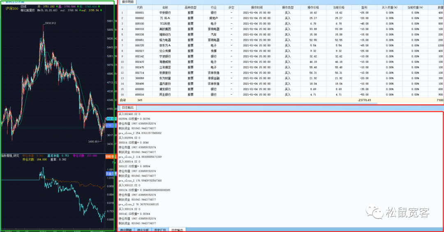Viewport: 444px width, 232px height.
Task: Sort by the 品种类型 column header
Action: pos(190,8)
